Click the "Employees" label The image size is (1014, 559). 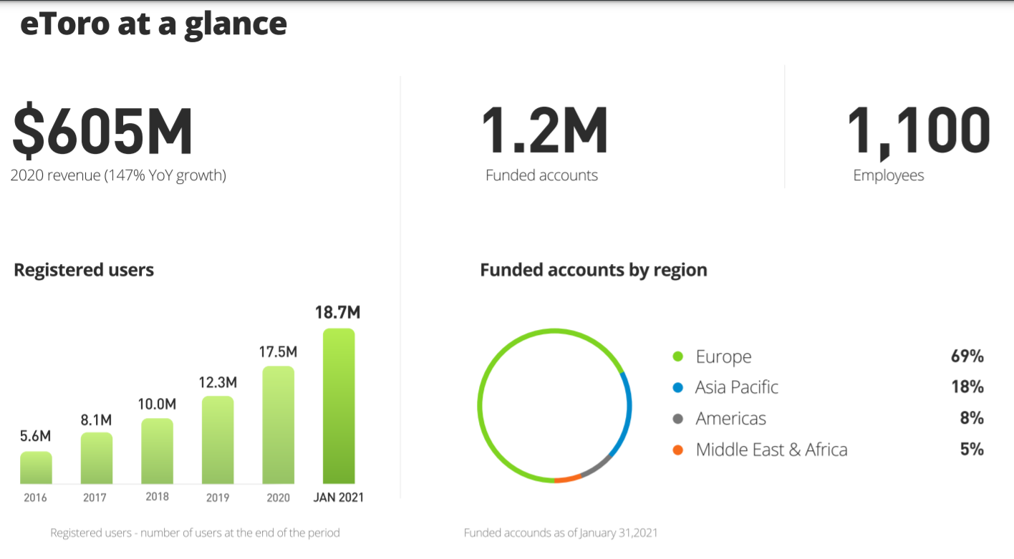click(x=889, y=175)
